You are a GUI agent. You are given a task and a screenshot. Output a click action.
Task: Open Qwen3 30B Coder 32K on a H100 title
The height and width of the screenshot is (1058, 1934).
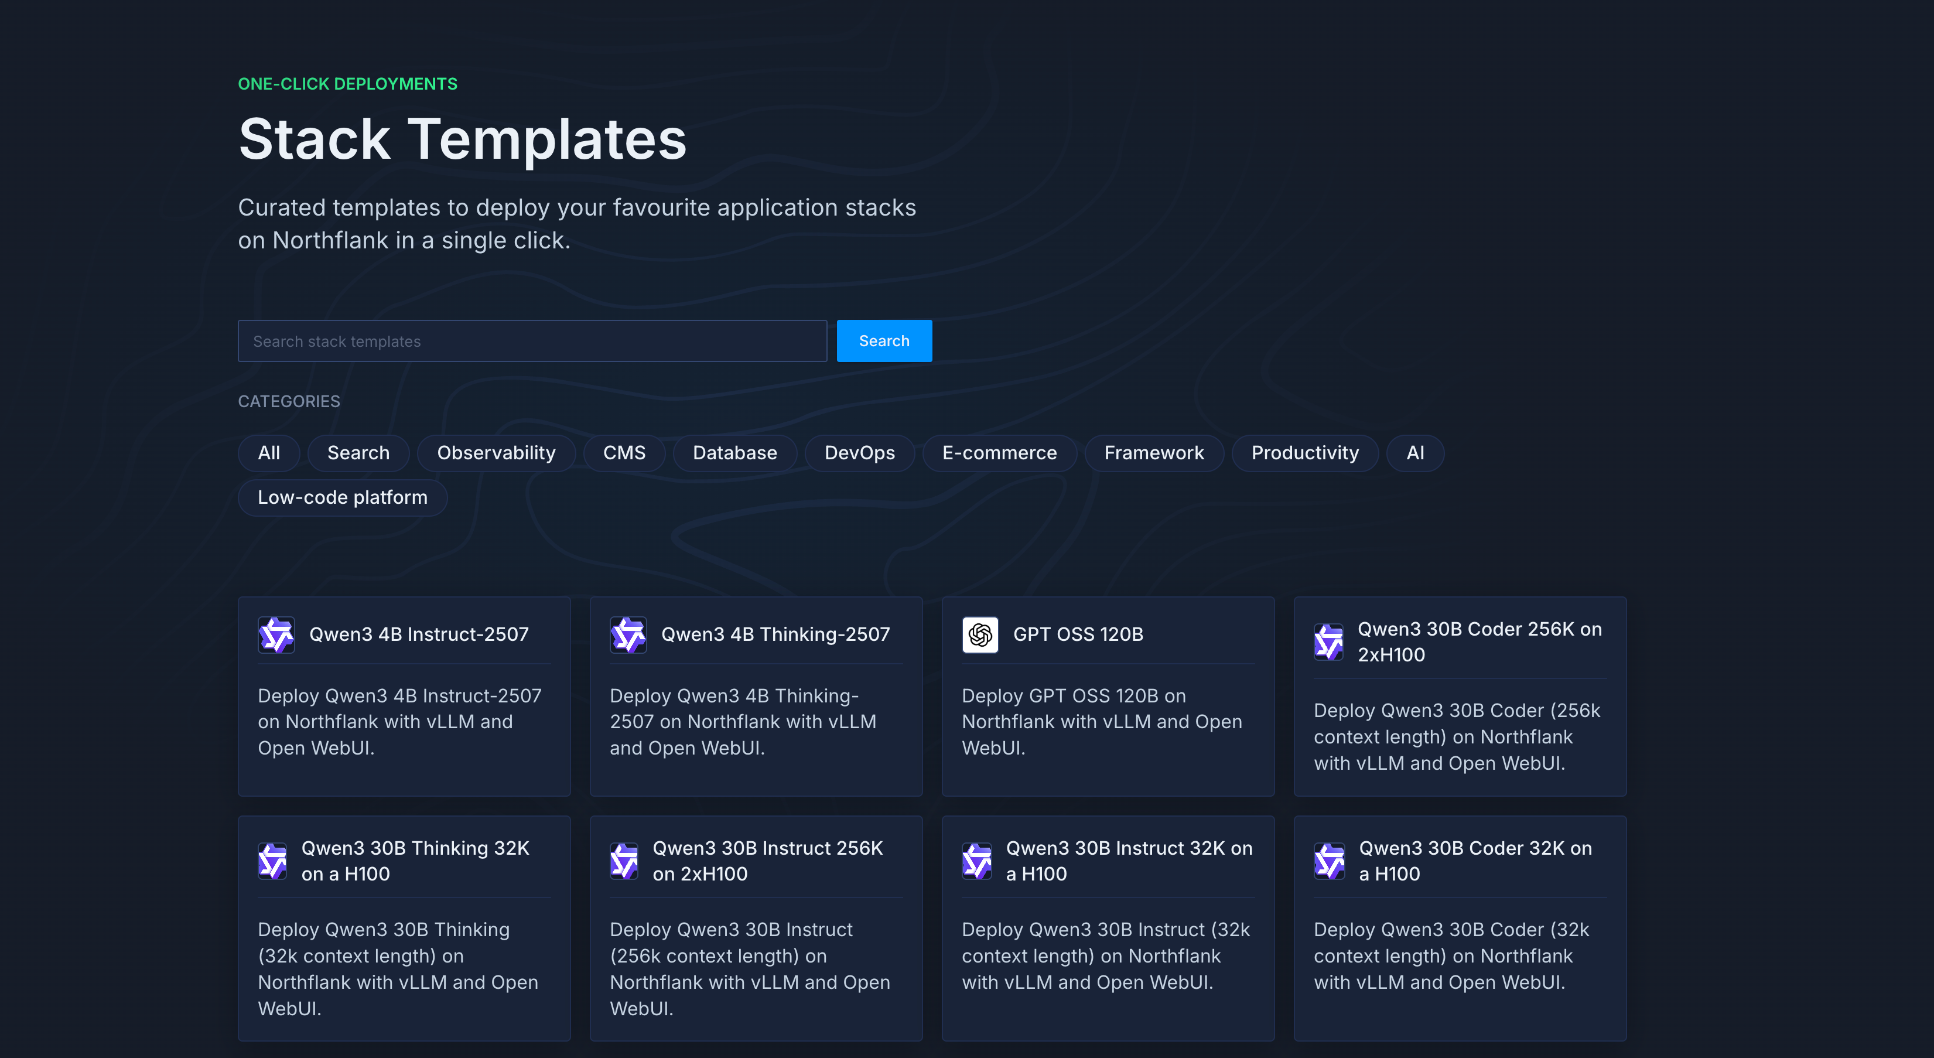[1475, 861]
